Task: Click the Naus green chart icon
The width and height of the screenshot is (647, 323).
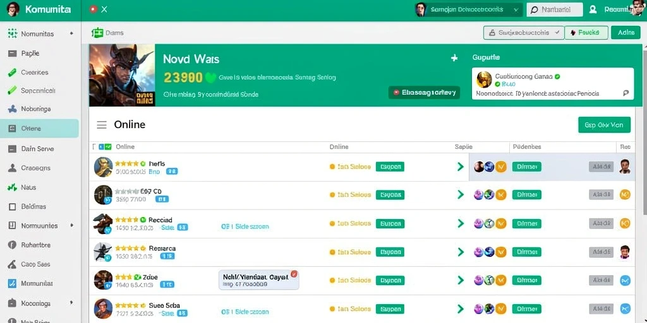Action: [13, 187]
